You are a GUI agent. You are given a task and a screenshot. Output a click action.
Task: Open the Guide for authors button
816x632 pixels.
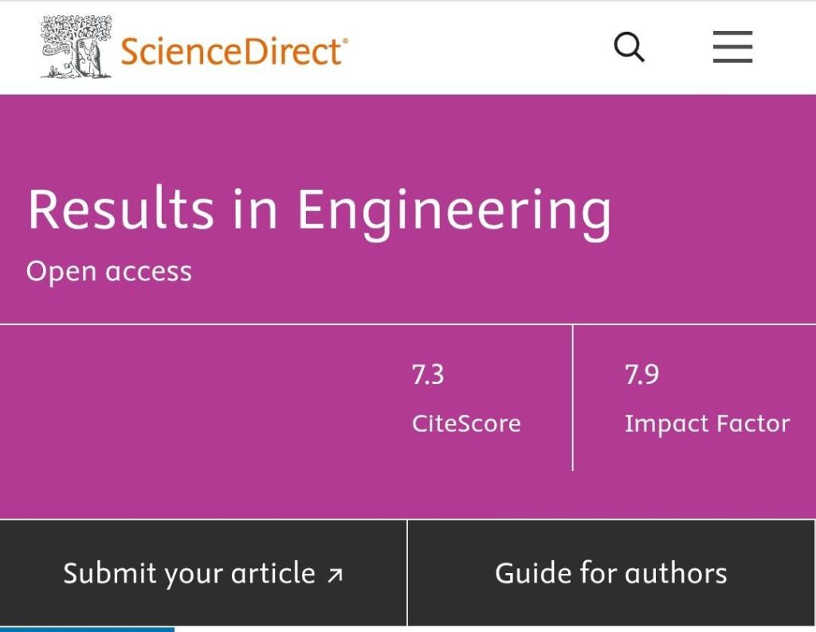pyautogui.click(x=611, y=574)
